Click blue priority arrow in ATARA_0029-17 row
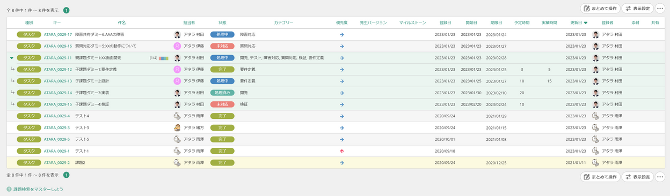This screenshot has width=670, height=196. click(341, 34)
